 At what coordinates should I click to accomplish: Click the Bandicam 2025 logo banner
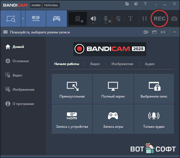click(x=110, y=49)
